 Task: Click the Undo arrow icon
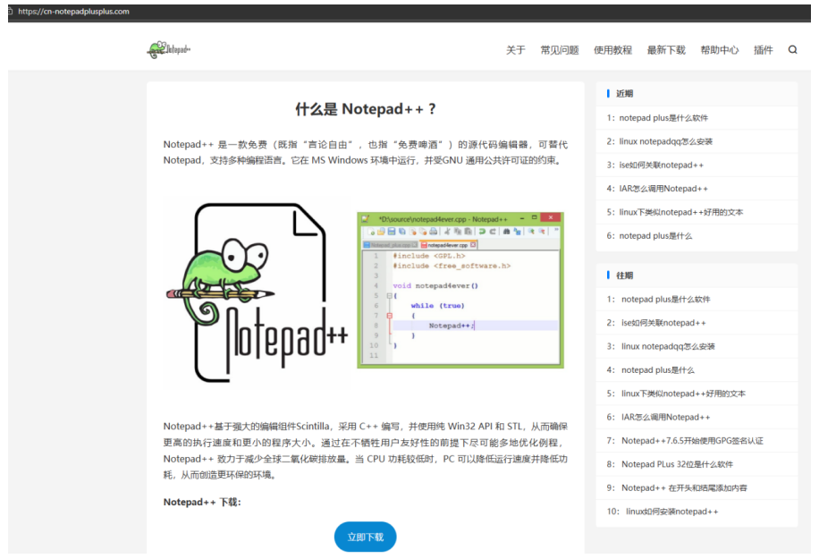click(483, 232)
